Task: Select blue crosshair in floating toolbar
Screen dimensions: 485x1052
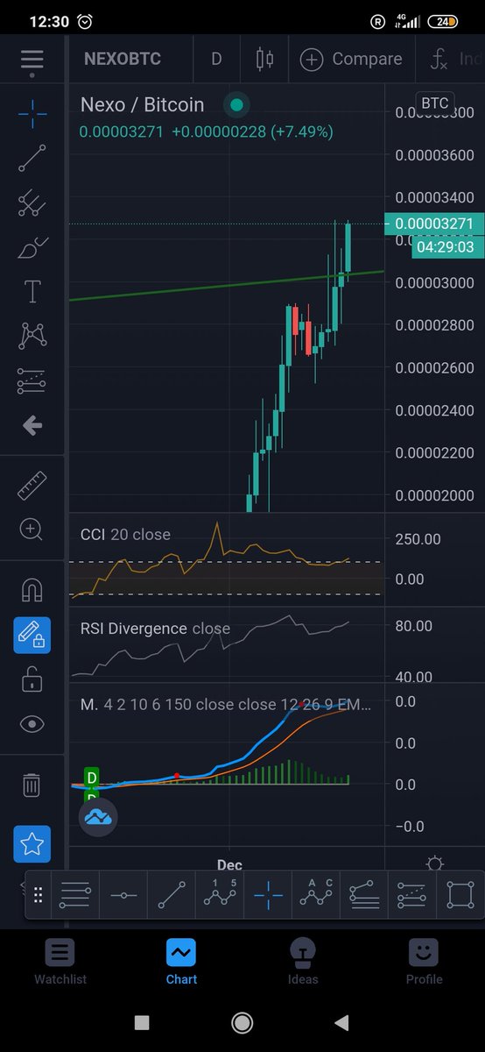Action: click(268, 895)
